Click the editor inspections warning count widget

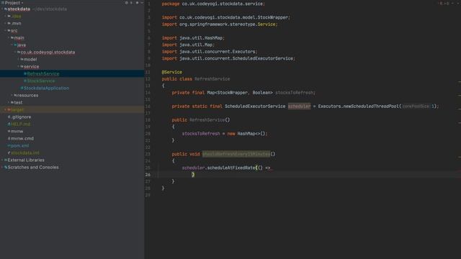coord(444,4)
